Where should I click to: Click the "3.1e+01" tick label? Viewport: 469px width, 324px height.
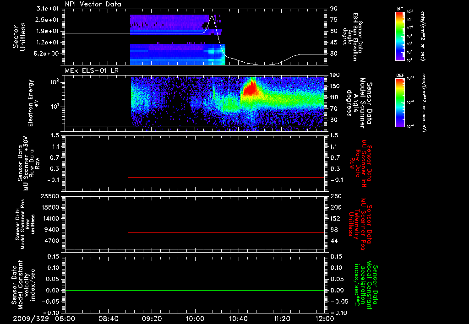click(48, 9)
